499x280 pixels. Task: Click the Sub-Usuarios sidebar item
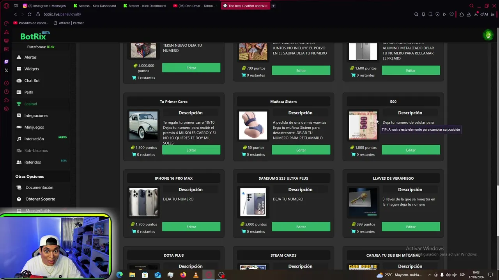tap(36, 150)
